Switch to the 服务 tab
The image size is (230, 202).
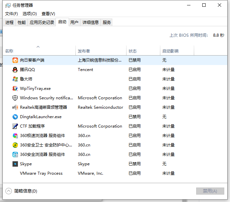coord(107,22)
